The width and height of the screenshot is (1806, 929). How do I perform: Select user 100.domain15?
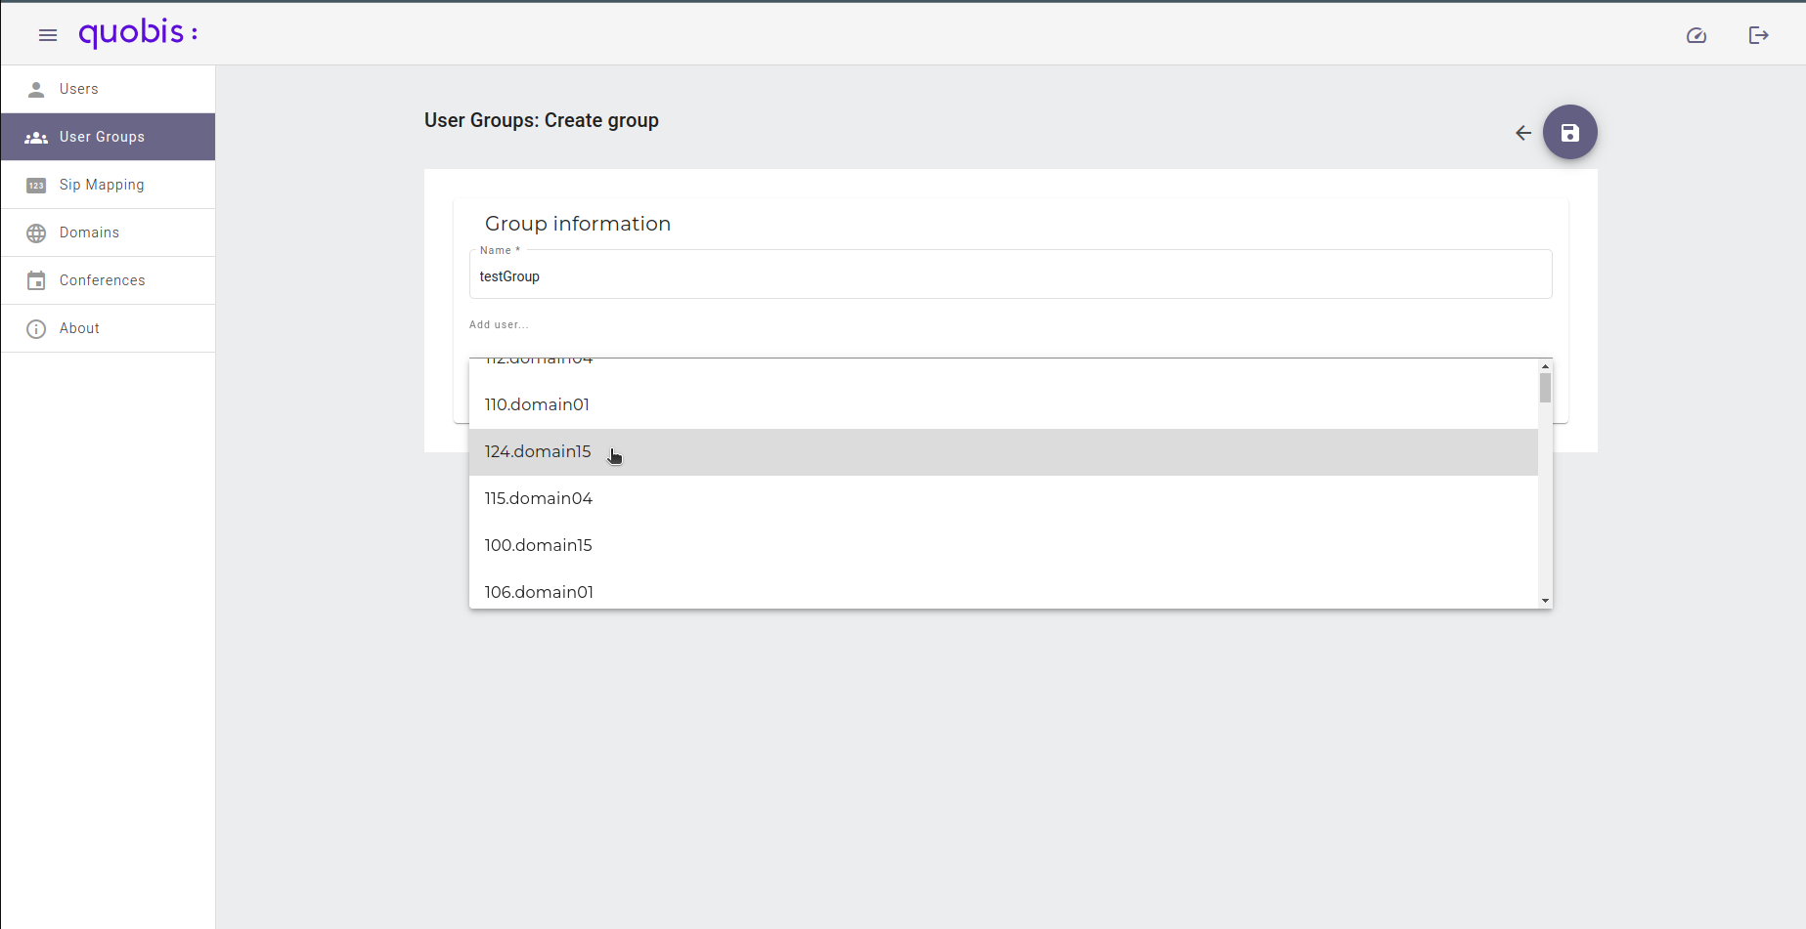[1003, 545]
